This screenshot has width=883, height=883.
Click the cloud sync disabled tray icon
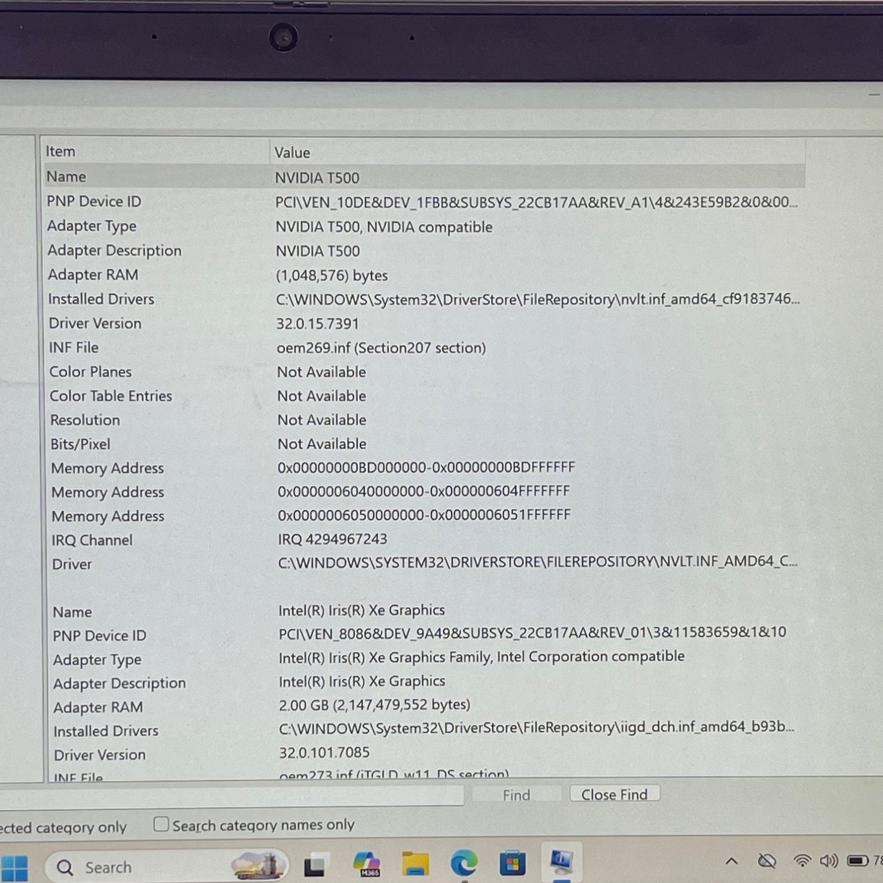(766, 862)
